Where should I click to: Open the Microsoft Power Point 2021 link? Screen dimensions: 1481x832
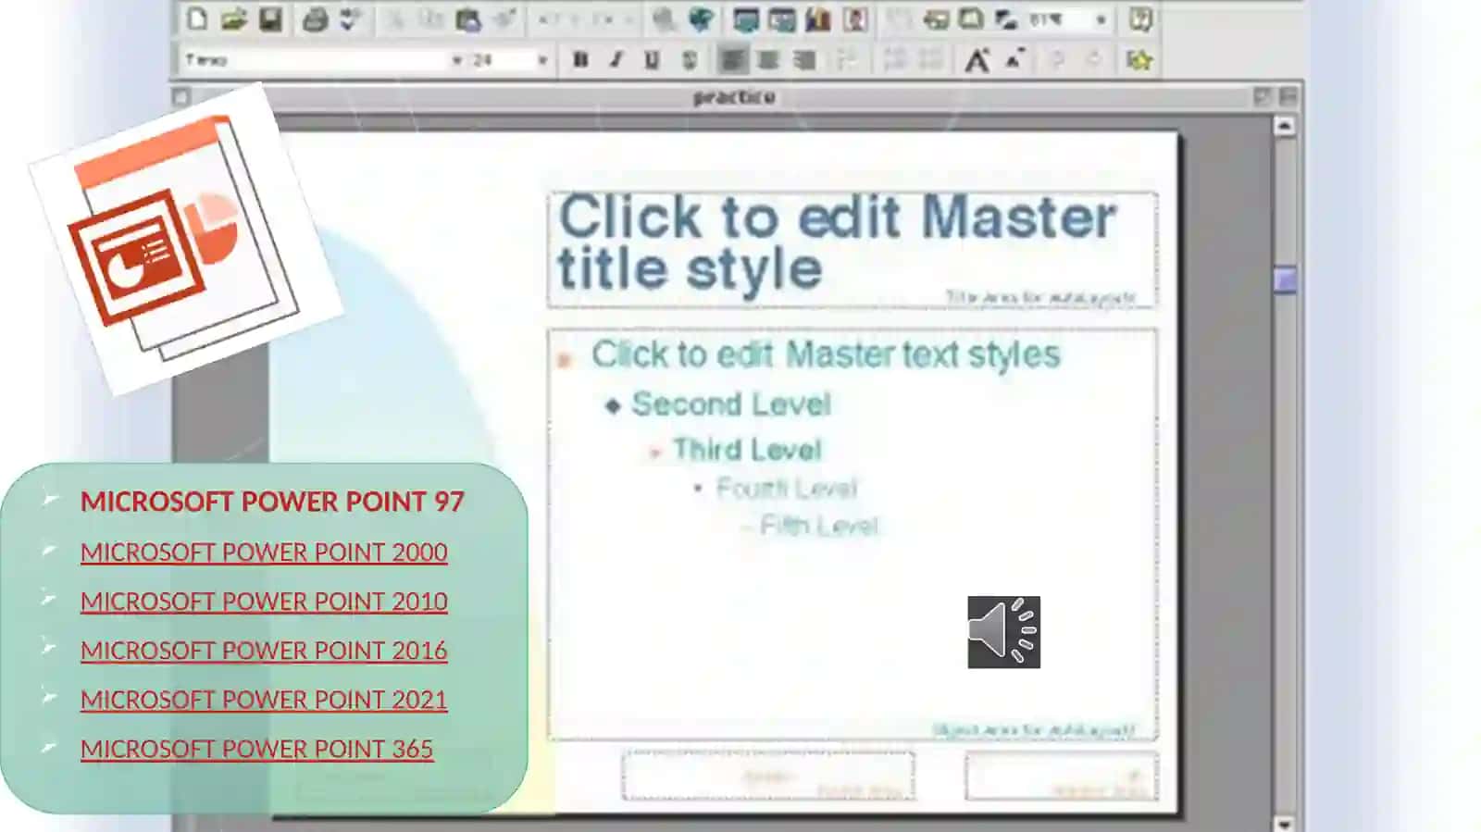tap(264, 699)
